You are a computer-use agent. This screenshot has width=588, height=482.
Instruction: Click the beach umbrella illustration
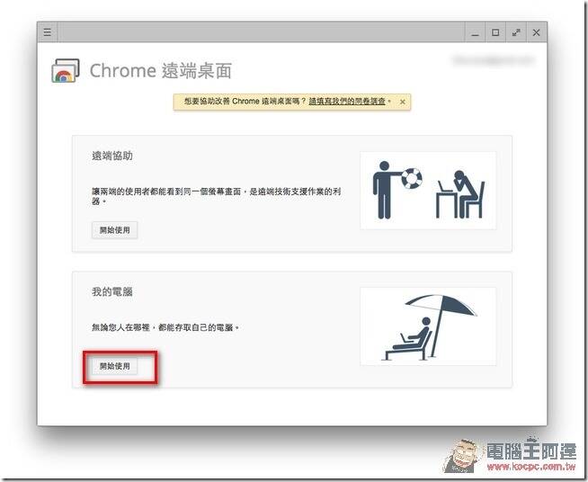click(428, 326)
